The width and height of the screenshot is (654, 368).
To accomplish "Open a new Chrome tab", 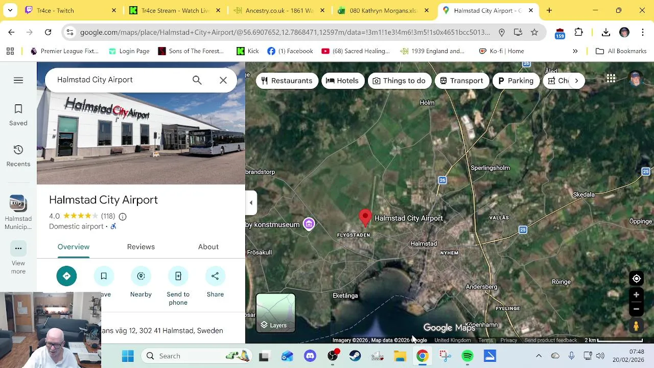I will 549,10.
